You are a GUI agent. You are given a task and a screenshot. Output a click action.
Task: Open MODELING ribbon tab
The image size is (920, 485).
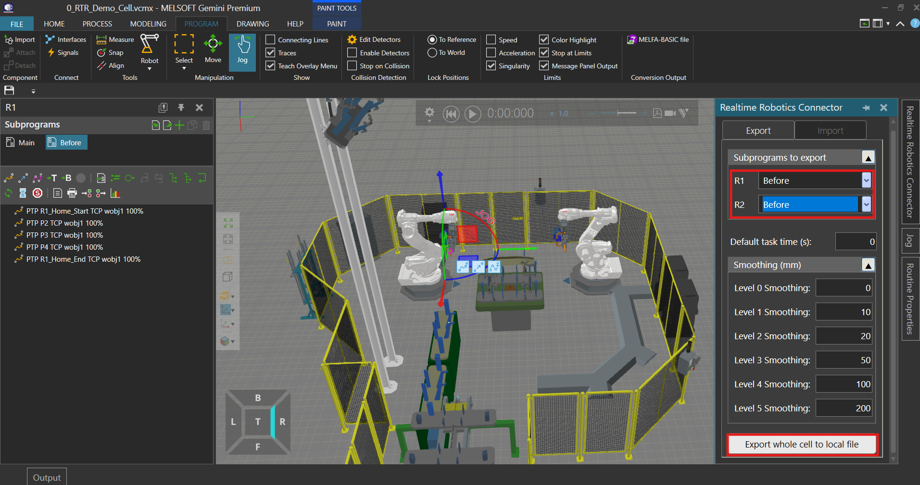point(148,24)
